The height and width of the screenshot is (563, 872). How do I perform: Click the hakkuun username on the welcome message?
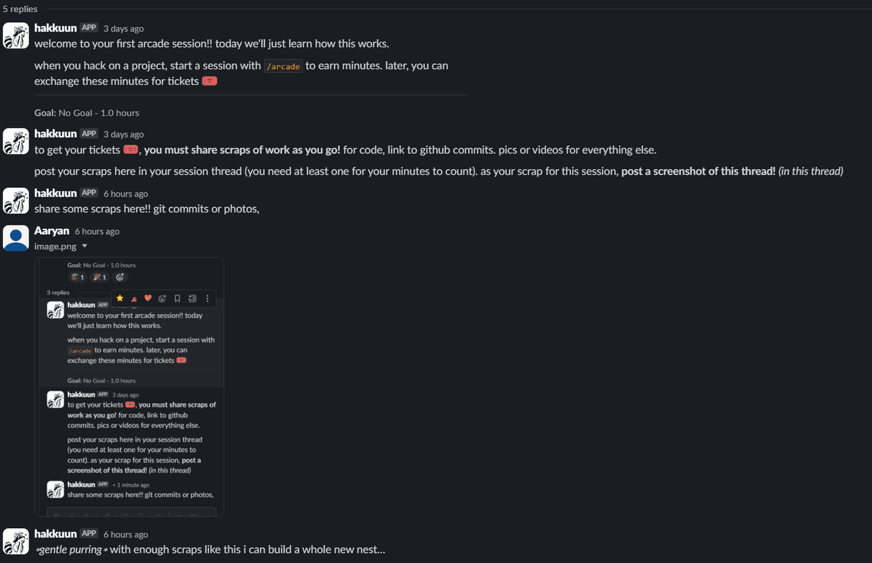55,28
